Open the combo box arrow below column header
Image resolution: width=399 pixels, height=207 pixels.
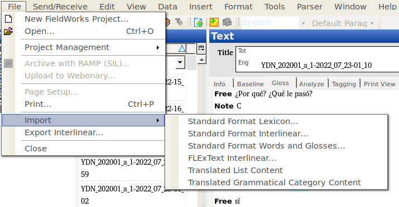[x=180, y=62]
